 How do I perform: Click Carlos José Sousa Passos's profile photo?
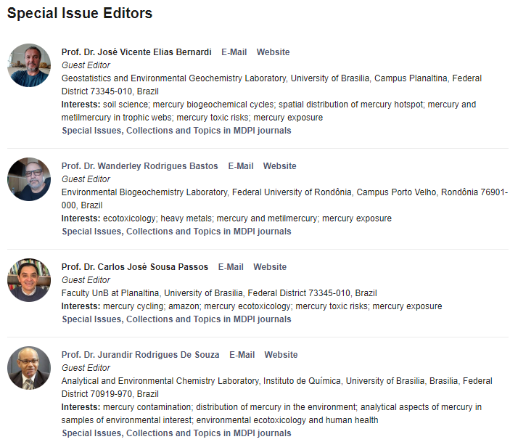[x=29, y=280]
